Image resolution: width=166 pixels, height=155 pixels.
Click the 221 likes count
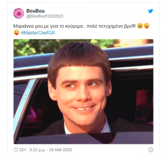(22, 150)
